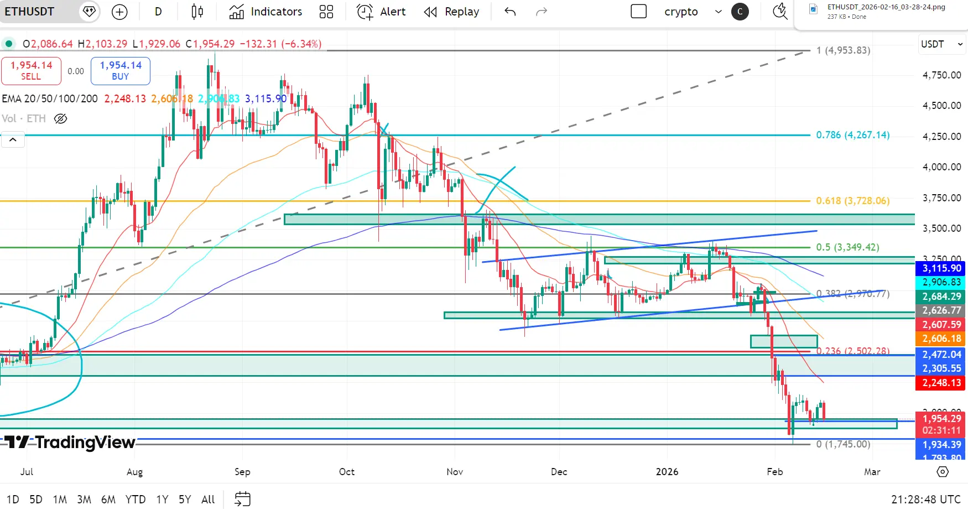This screenshot has height=515, width=968.
Task: Select the 1D date range
Action: click(x=13, y=500)
